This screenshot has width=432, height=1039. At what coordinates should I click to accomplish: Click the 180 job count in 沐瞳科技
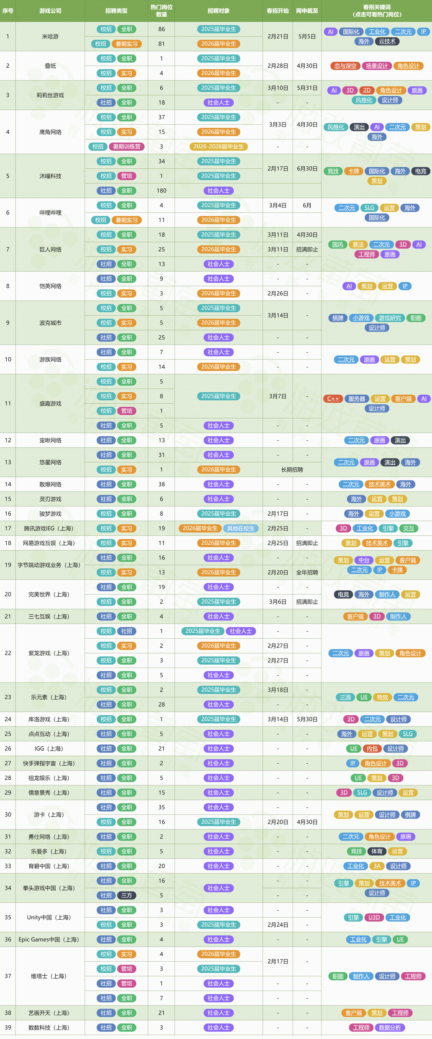162,190
